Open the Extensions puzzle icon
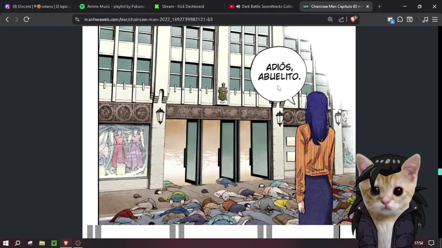The height and width of the screenshot is (248, 442). (400, 20)
